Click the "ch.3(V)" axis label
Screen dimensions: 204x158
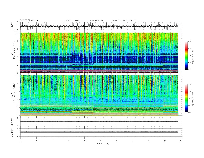[12, 122]
